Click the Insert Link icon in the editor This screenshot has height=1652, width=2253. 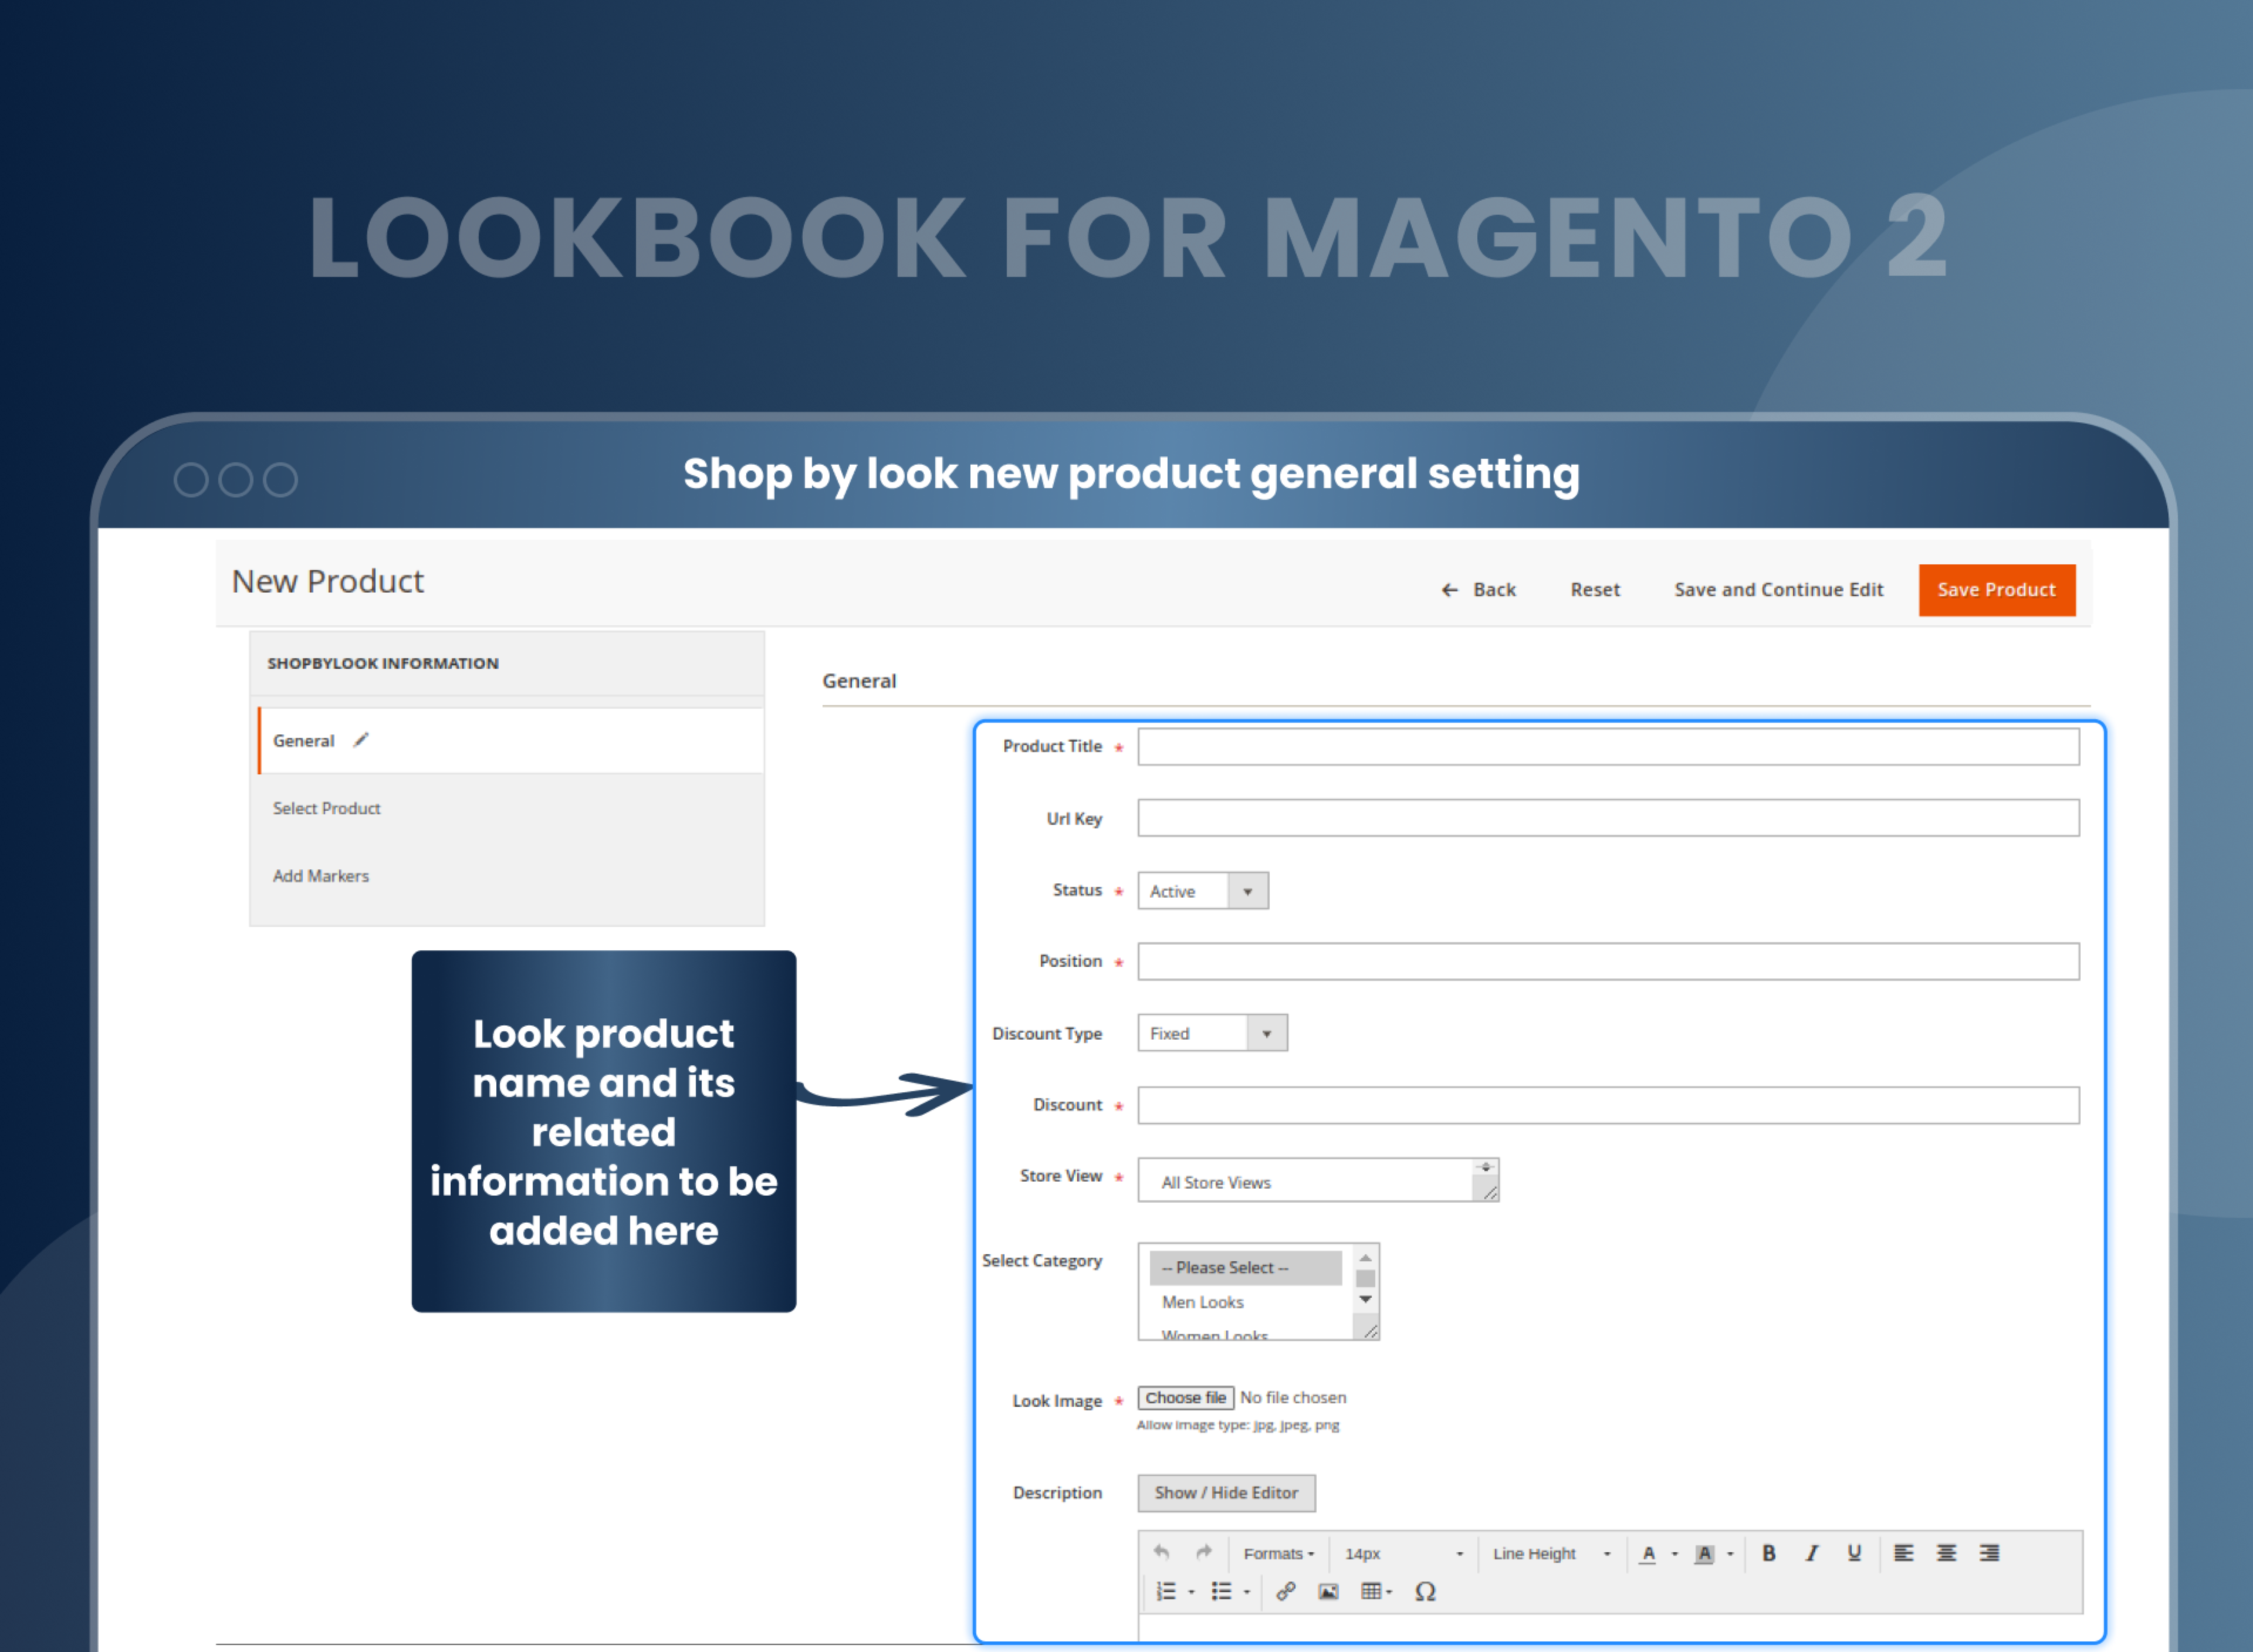tap(1287, 1591)
